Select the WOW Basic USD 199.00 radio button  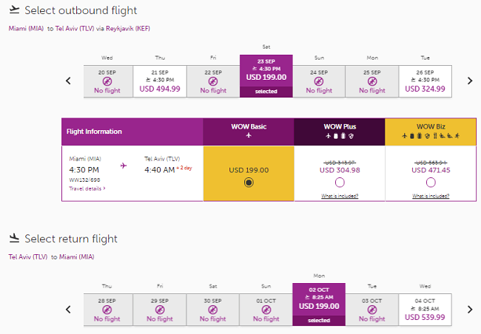point(249,183)
